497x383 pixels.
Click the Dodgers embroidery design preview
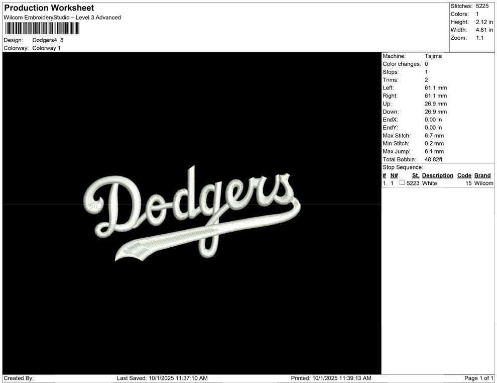pyautogui.click(x=192, y=213)
